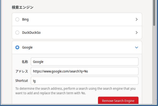
Task: Click the Google engine name label
Action: coord(27,47)
